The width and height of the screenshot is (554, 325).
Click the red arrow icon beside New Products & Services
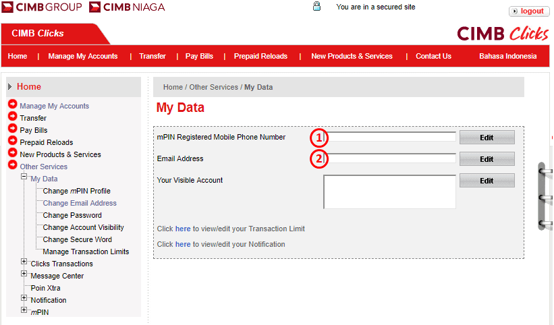tap(13, 152)
